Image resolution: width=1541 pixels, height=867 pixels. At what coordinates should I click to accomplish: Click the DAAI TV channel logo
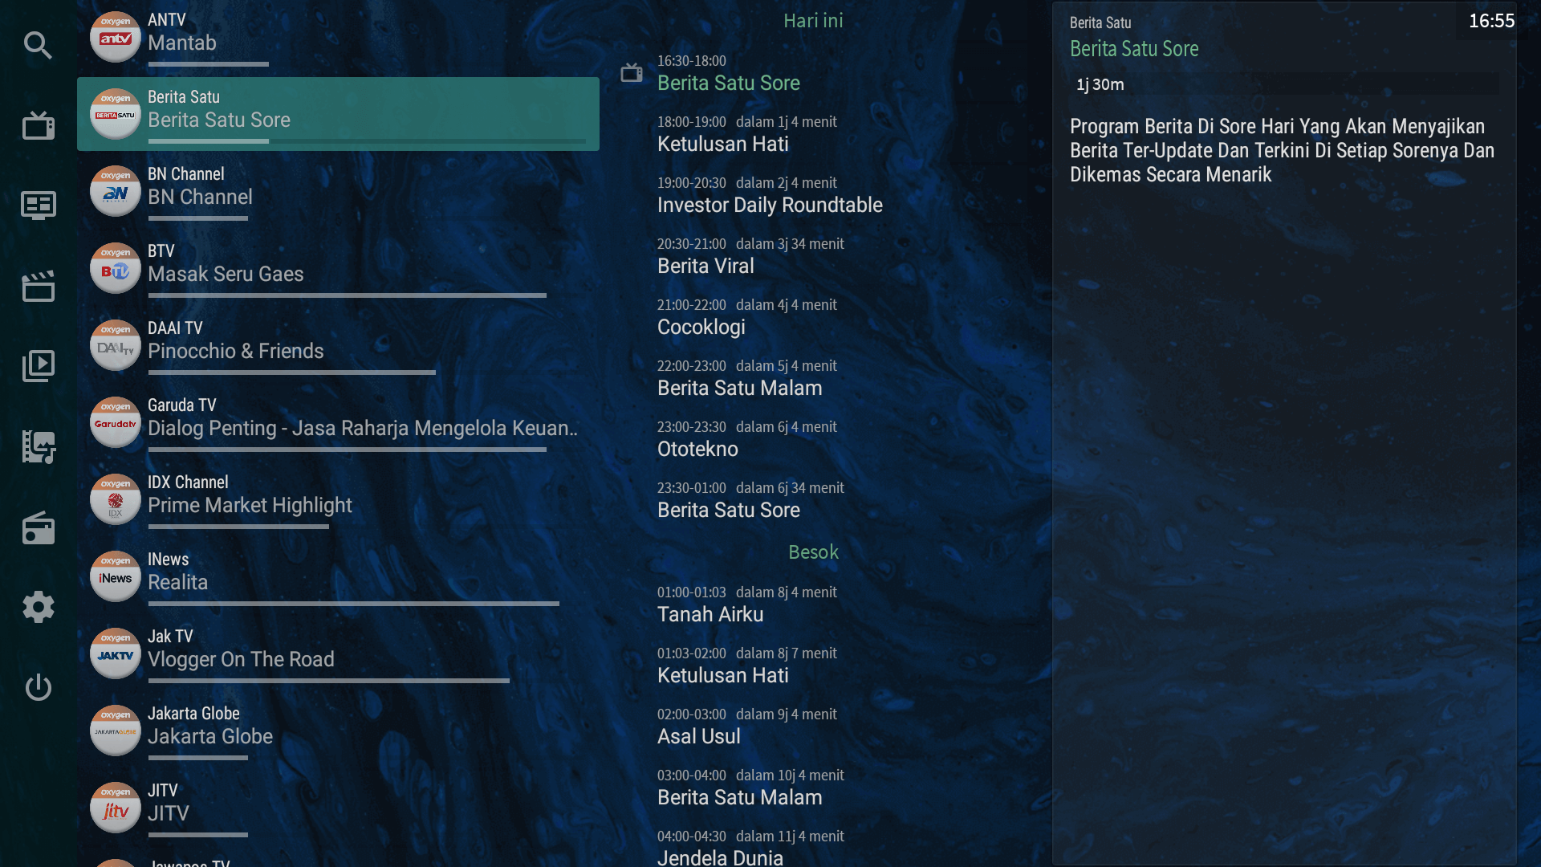116,345
